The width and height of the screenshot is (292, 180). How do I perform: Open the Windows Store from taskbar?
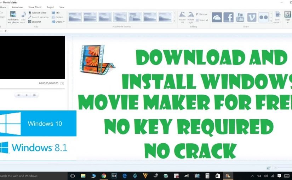click(218, 176)
